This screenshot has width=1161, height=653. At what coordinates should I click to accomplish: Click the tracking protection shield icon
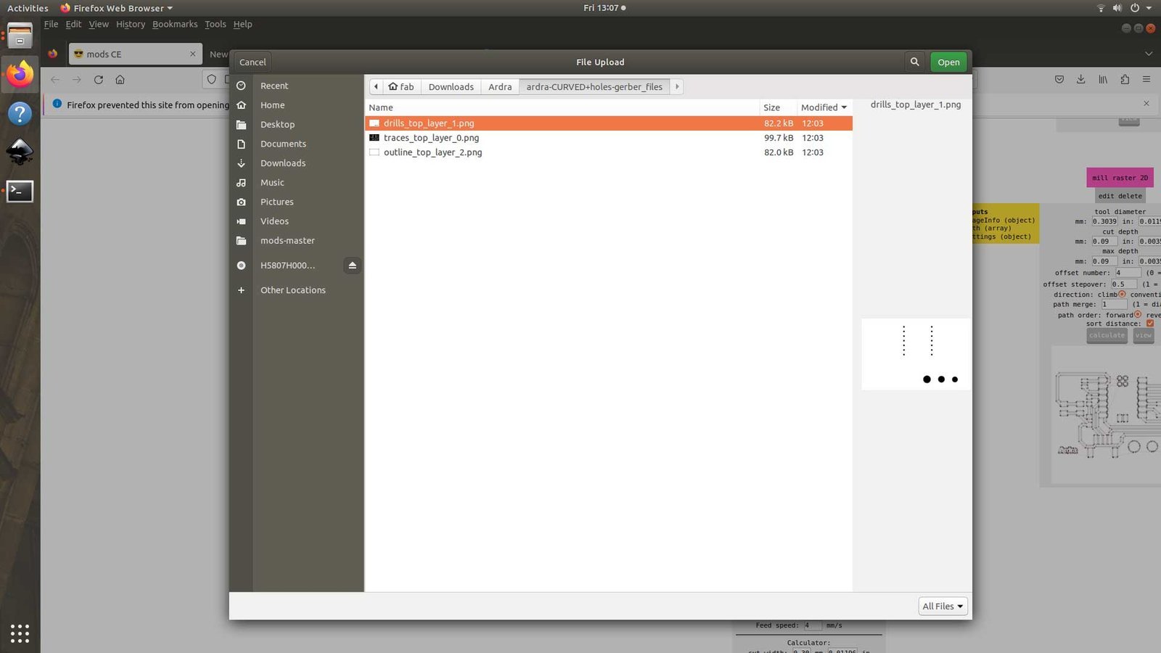(212, 80)
